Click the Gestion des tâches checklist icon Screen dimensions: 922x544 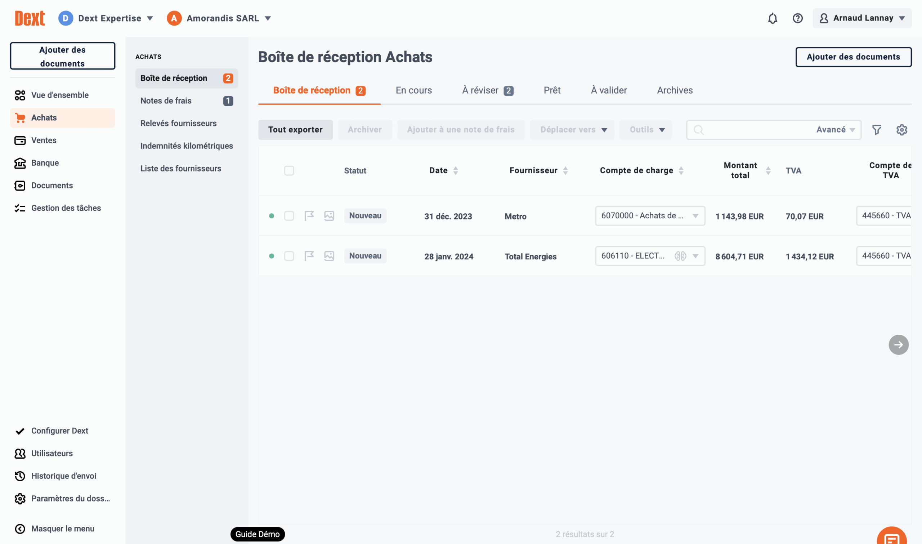click(20, 208)
